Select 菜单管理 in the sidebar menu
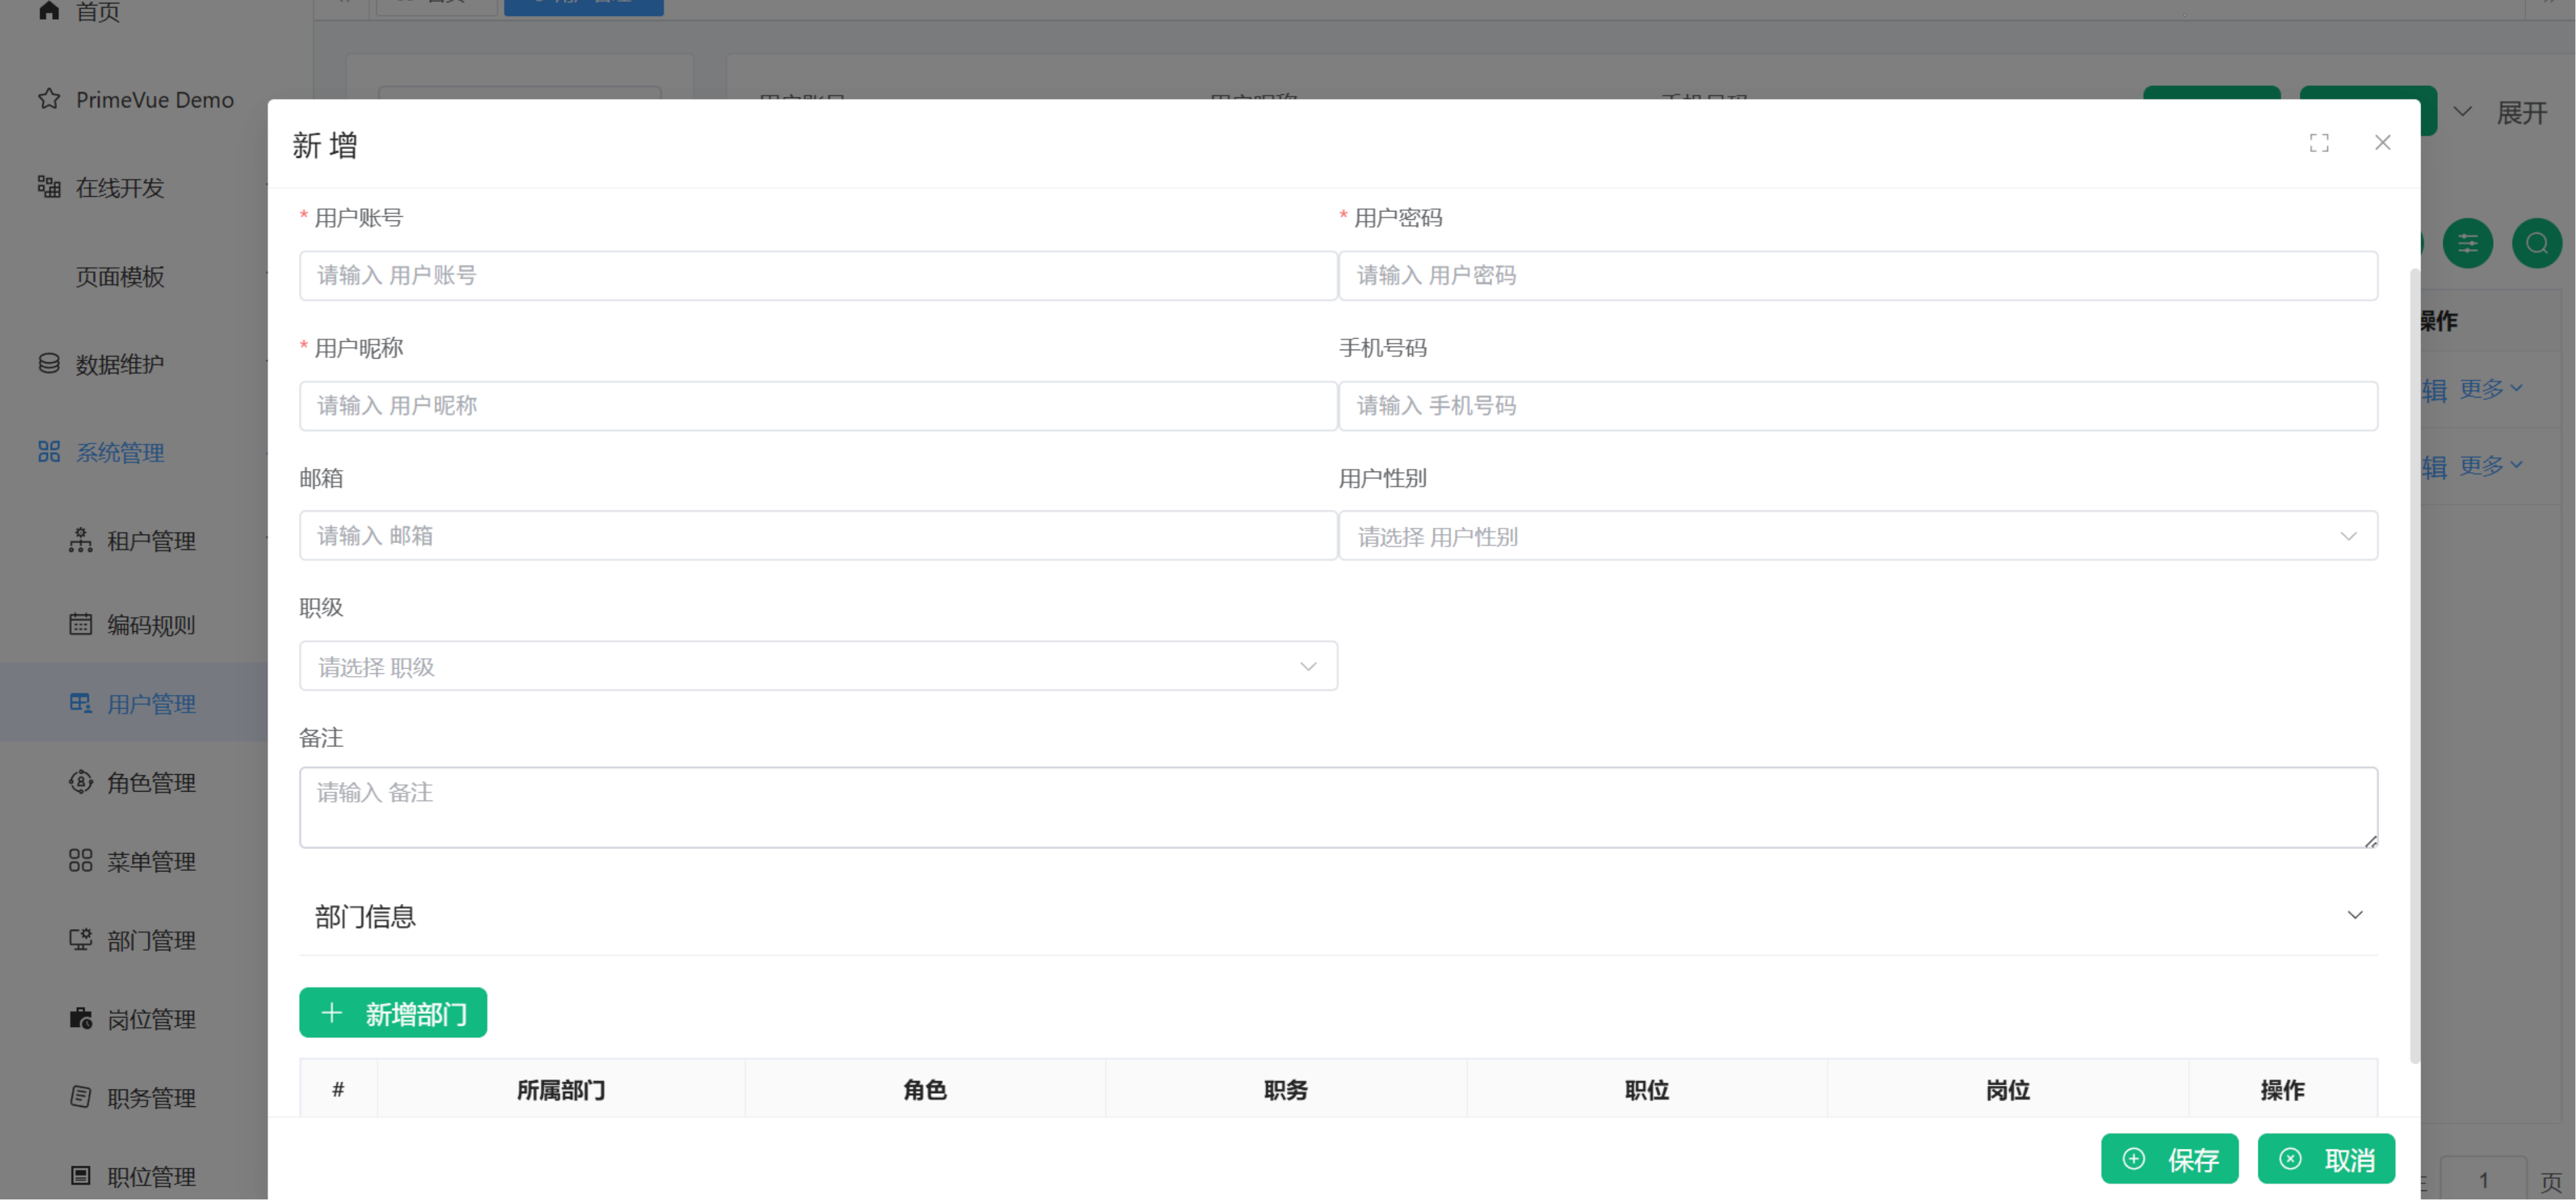The height and width of the screenshot is (1200, 2576). (x=150, y=861)
